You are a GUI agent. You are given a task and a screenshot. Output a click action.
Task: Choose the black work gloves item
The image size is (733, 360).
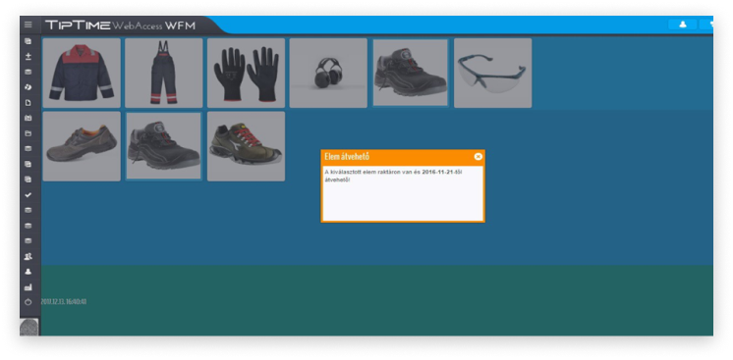coord(246,73)
